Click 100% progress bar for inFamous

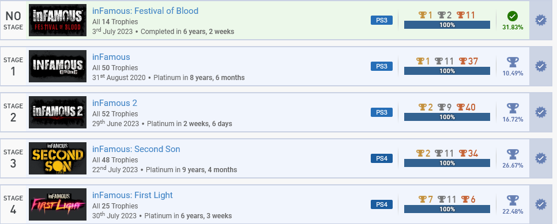[447, 71]
